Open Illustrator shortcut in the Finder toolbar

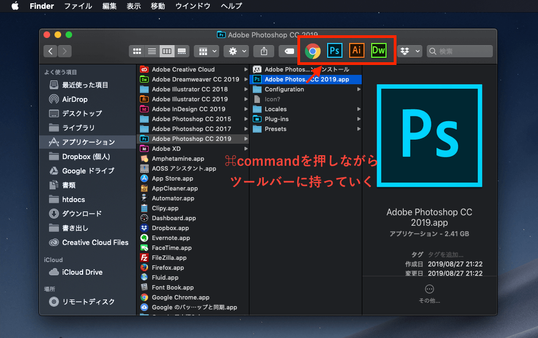point(356,51)
